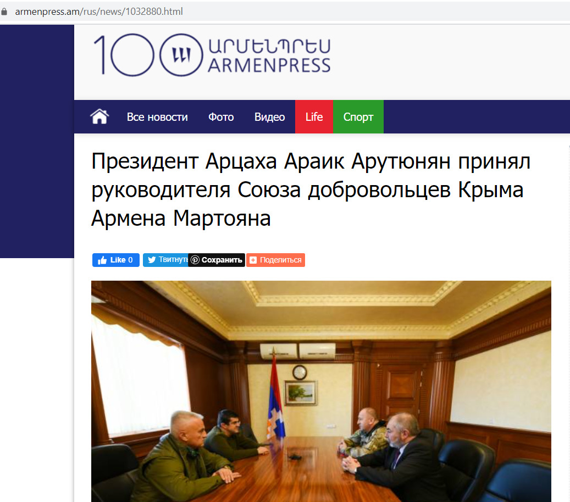
Task: Select the URL text in address bar
Action: click(99, 12)
